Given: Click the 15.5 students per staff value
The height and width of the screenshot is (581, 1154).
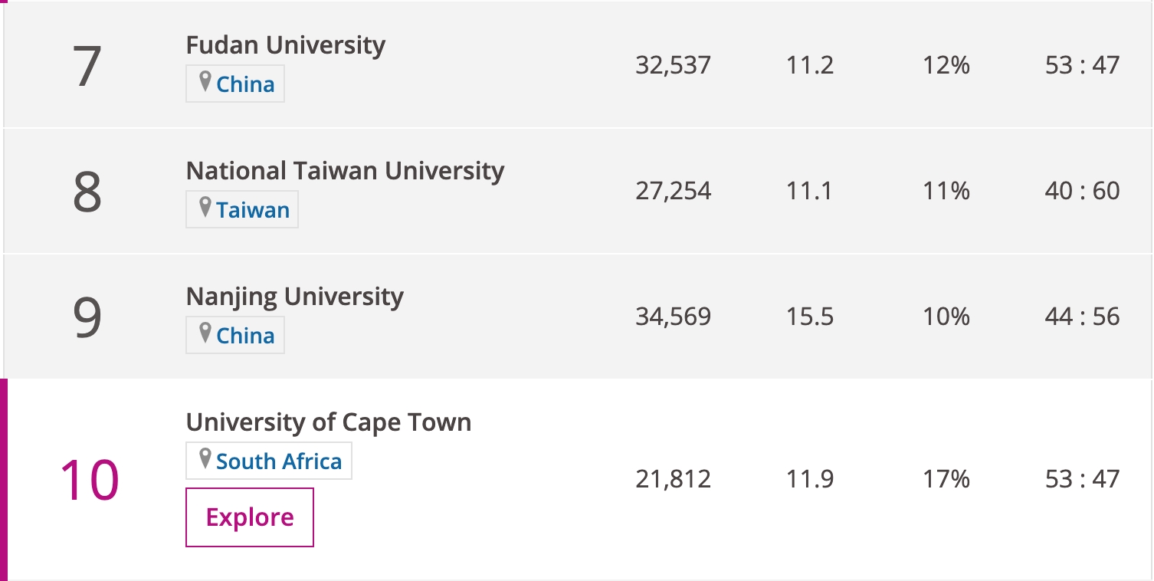Looking at the screenshot, I should (x=810, y=317).
